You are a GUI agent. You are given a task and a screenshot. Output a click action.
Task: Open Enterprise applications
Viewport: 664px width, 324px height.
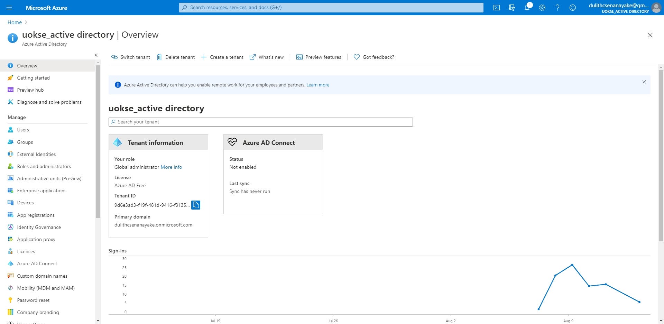click(47, 191)
